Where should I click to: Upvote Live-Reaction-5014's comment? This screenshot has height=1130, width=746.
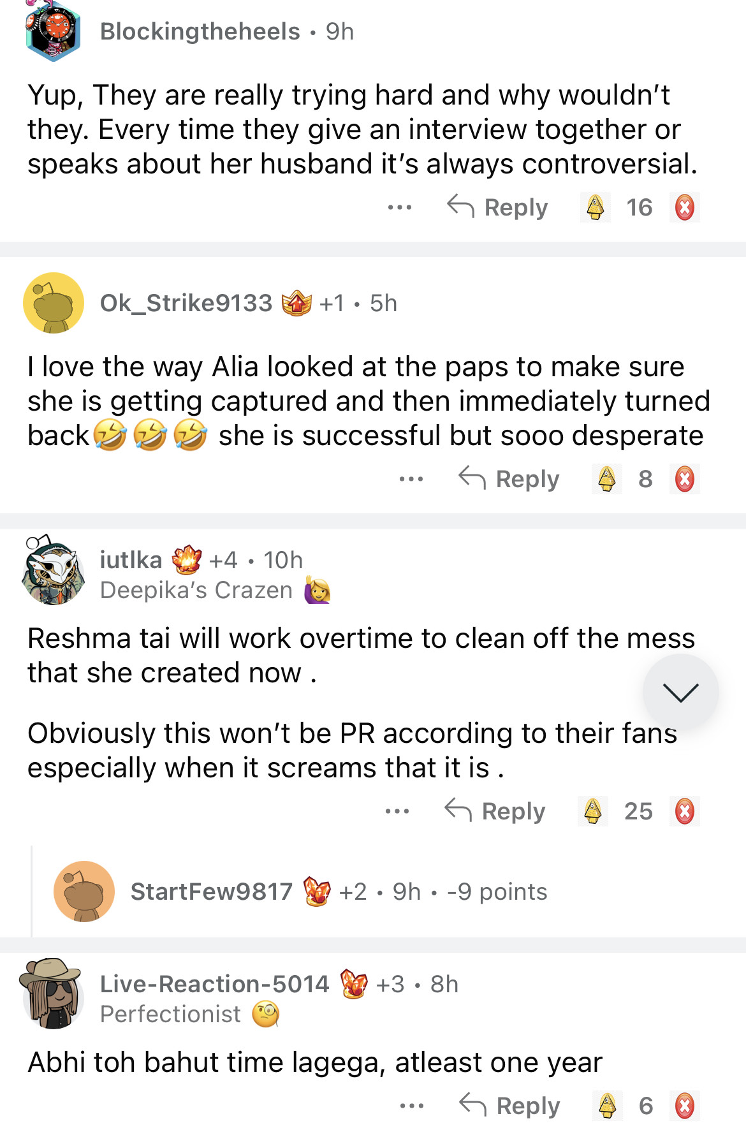click(x=607, y=1106)
